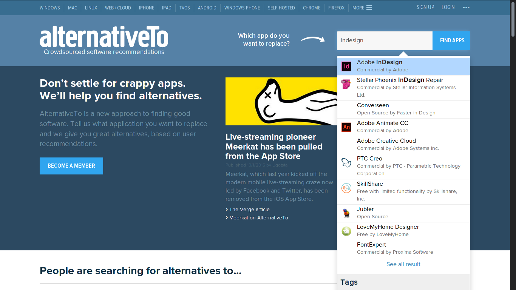This screenshot has width=516, height=290.
Task: Open the MAC platform tab
Action: click(x=73, y=8)
